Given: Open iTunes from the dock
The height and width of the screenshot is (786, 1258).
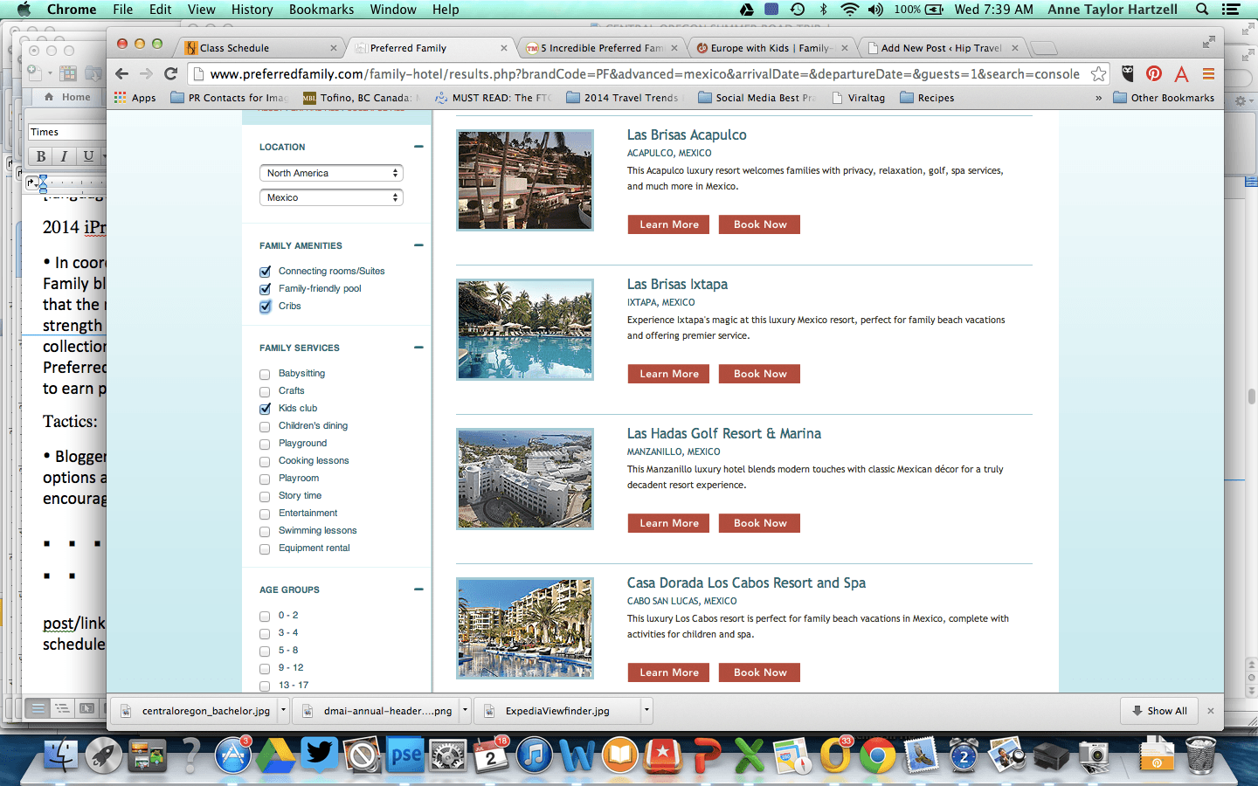Looking at the screenshot, I should [535, 755].
